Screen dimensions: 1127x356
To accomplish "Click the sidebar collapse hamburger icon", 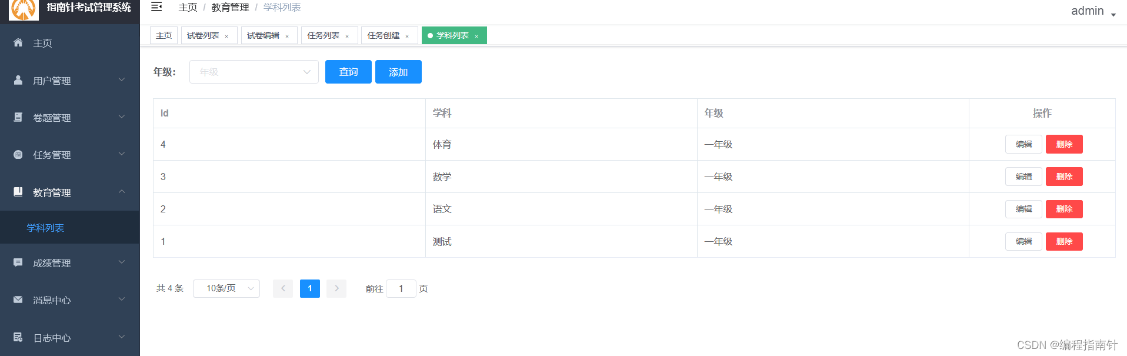I will click(x=156, y=7).
